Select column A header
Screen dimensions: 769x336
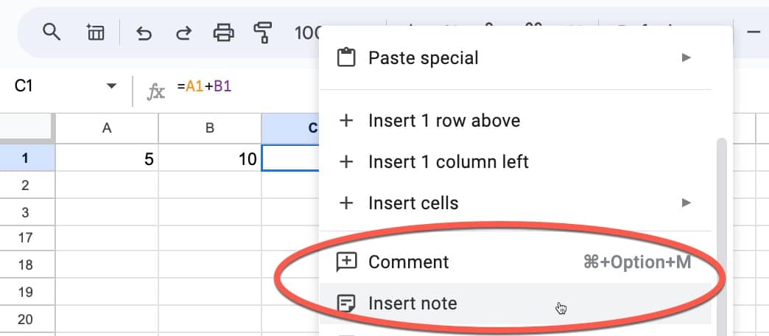[107, 128]
